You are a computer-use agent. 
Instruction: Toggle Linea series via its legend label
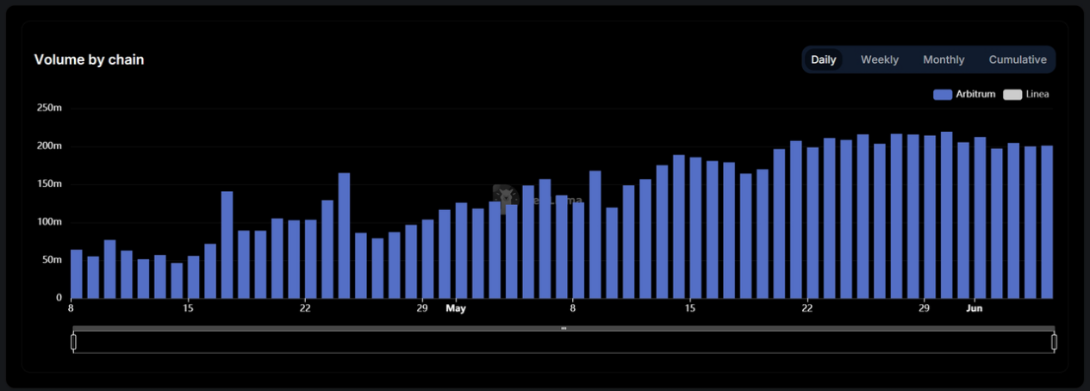[x=1037, y=94]
